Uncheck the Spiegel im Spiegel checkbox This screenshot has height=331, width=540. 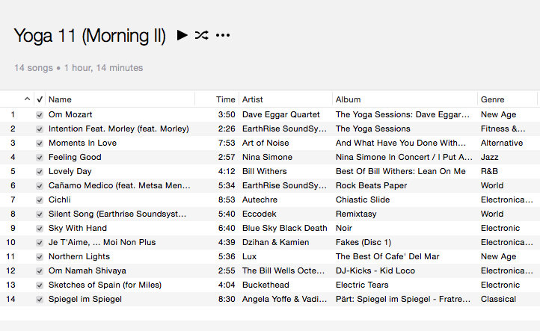click(x=40, y=300)
